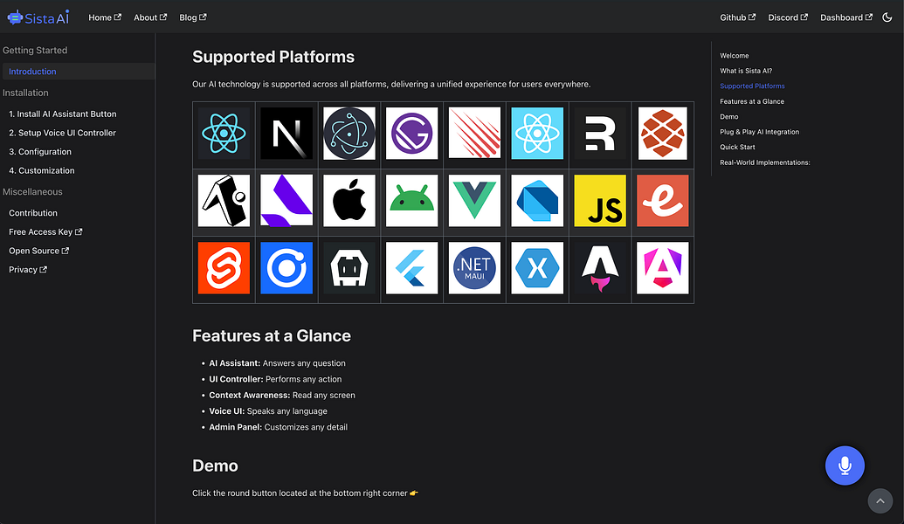Click the Angular logo tile
The height and width of the screenshot is (524, 904).
(x=662, y=268)
